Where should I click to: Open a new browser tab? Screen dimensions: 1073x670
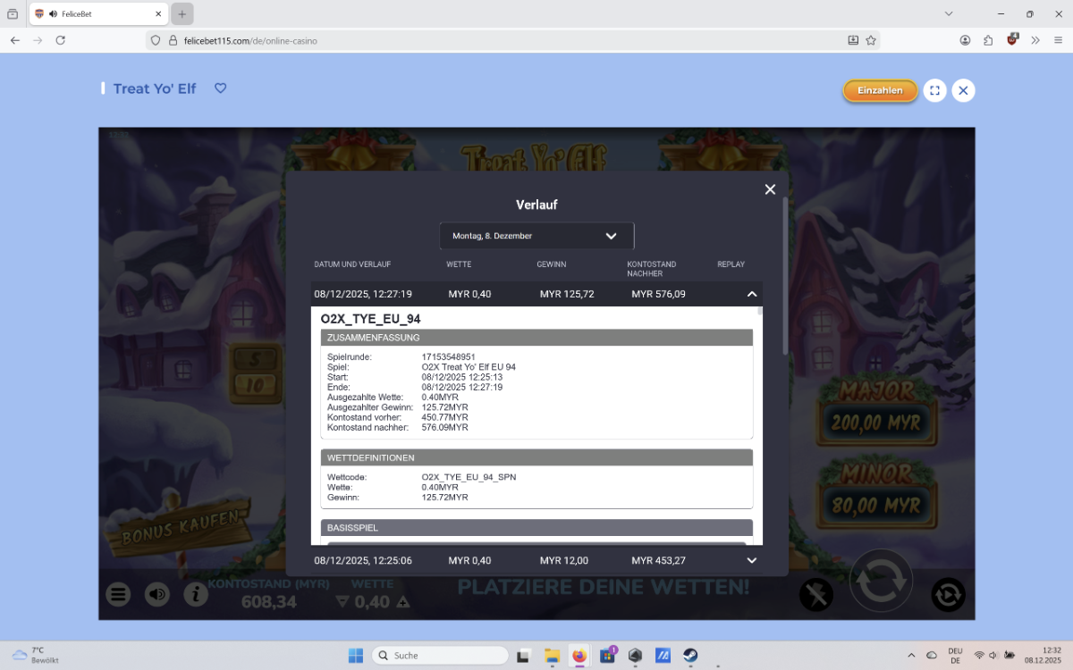pyautogui.click(x=182, y=14)
